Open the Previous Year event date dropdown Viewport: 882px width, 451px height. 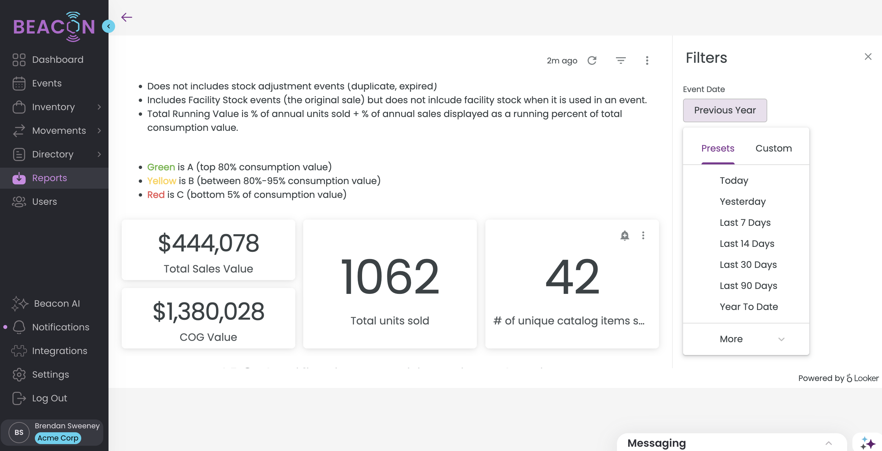coord(724,110)
